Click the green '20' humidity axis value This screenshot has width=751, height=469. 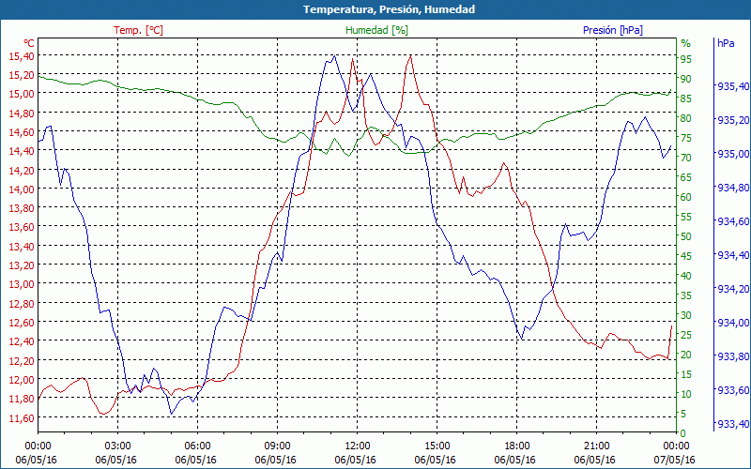tap(686, 355)
